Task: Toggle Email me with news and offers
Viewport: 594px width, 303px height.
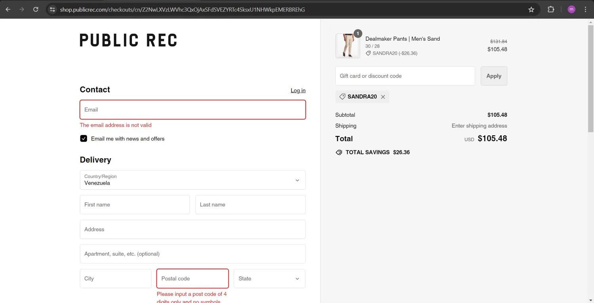Action: point(84,138)
